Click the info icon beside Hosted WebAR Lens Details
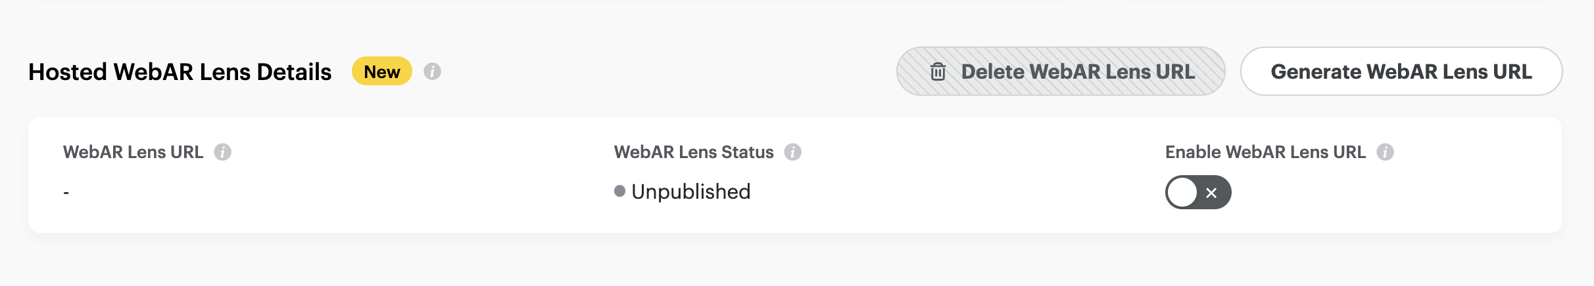The height and width of the screenshot is (286, 1594). coord(432,71)
